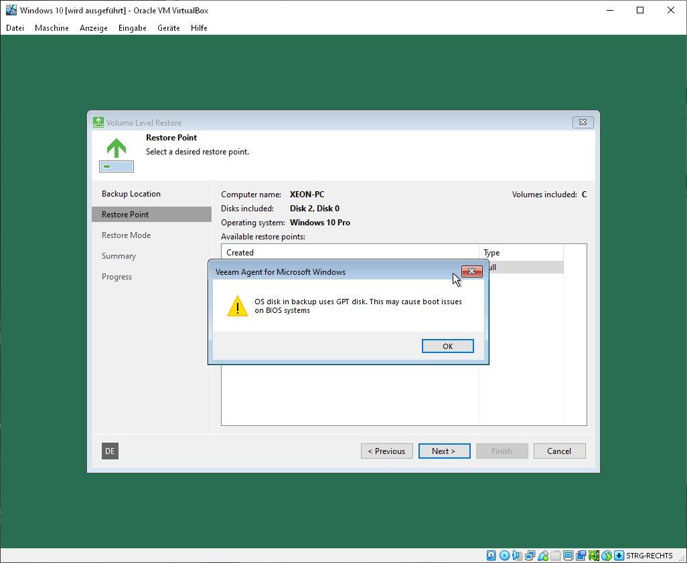687x563 pixels.
Task: Click the audio status icon
Action: click(x=517, y=556)
